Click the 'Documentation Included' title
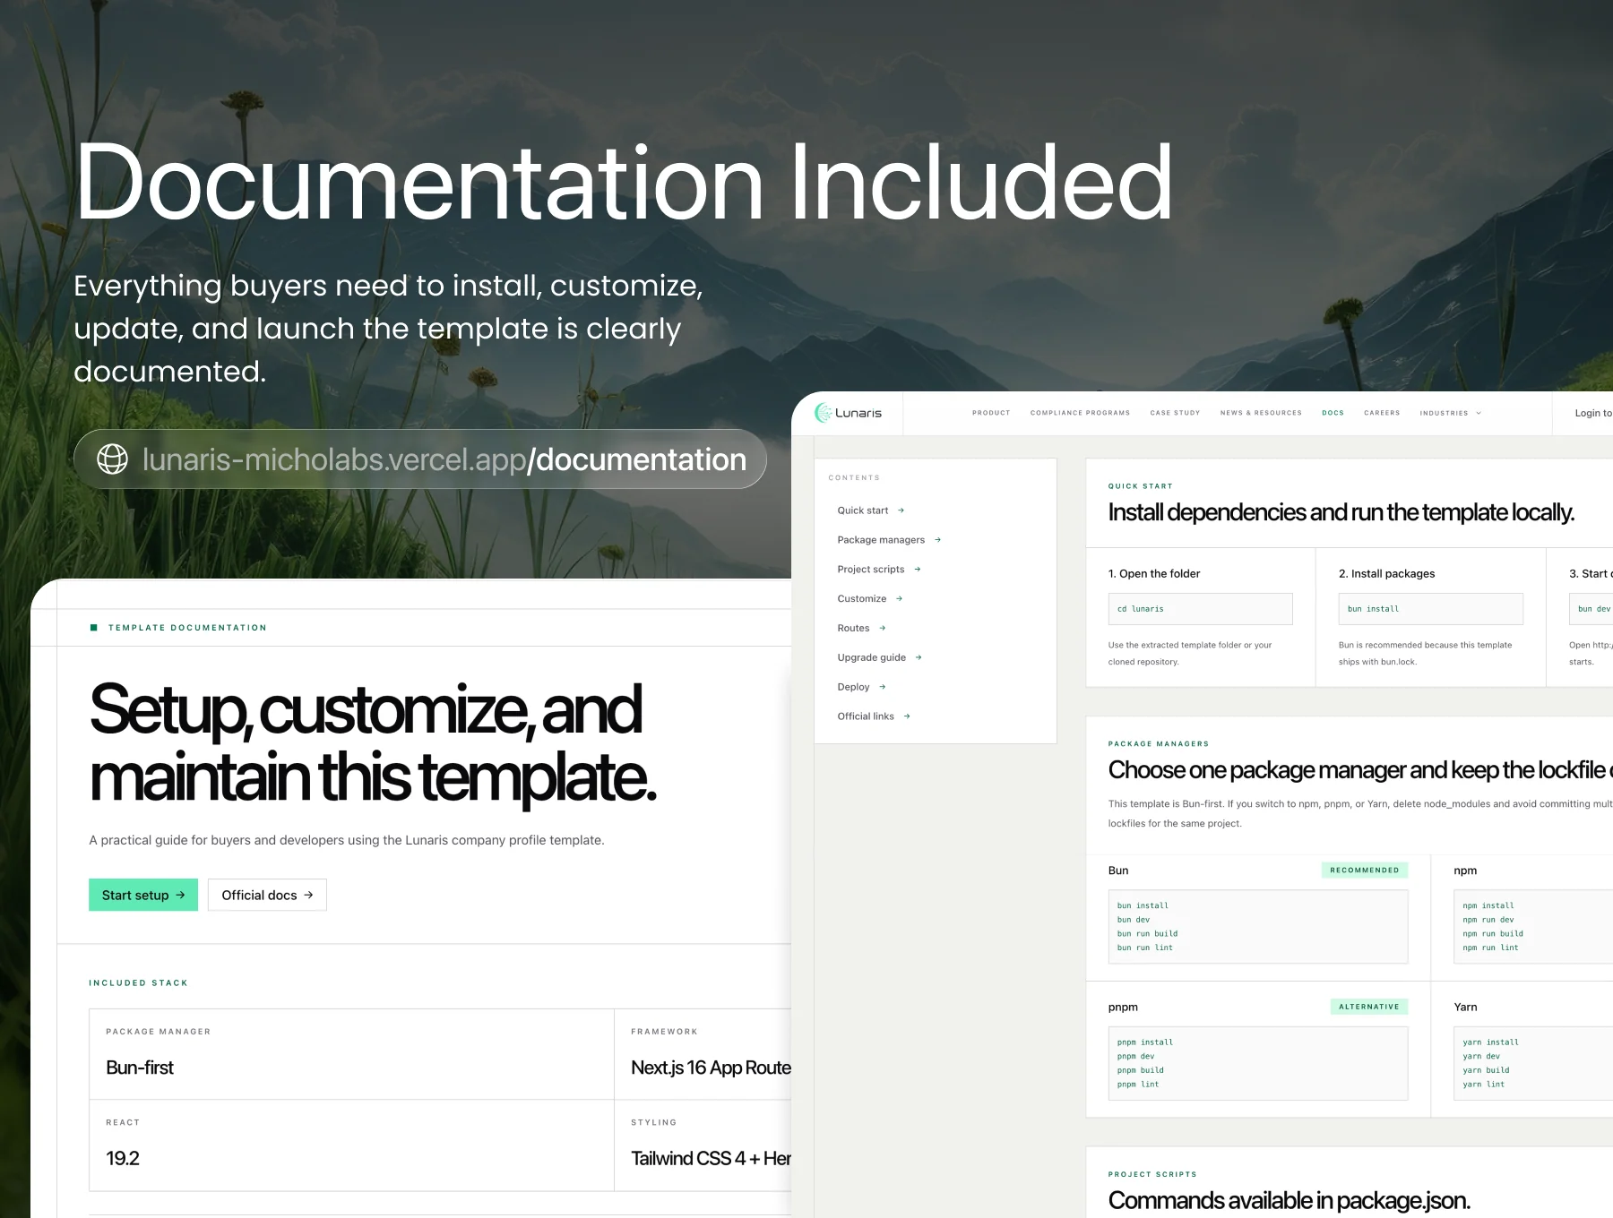 (x=624, y=184)
